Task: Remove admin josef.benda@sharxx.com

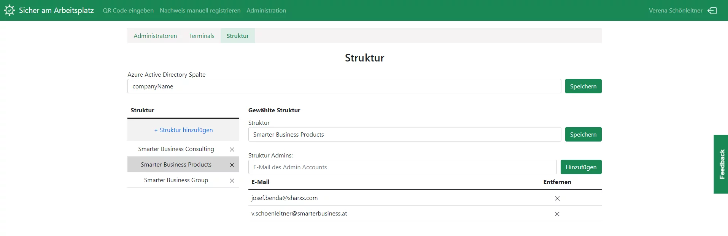Action: click(557, 198)
